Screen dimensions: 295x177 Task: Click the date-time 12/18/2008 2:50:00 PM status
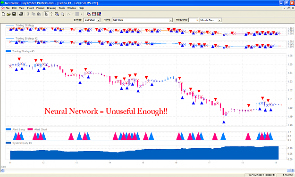262,175
